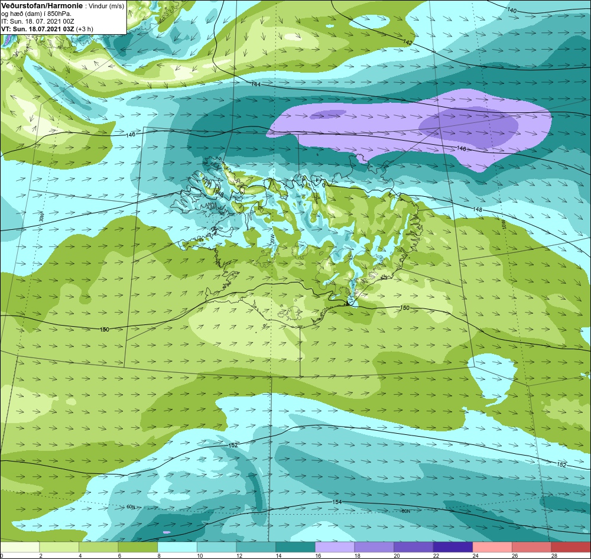591x559 pixels.
Task: Select the legend tick label "28"
Action: (x=554, y=555)
